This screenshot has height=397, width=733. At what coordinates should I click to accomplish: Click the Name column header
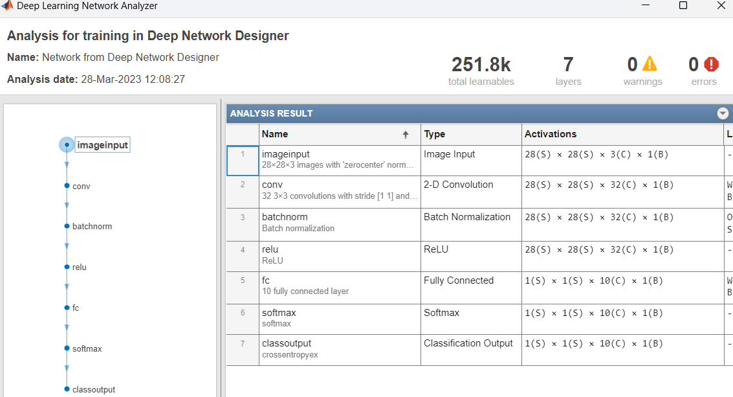click(x=340, y=134)
